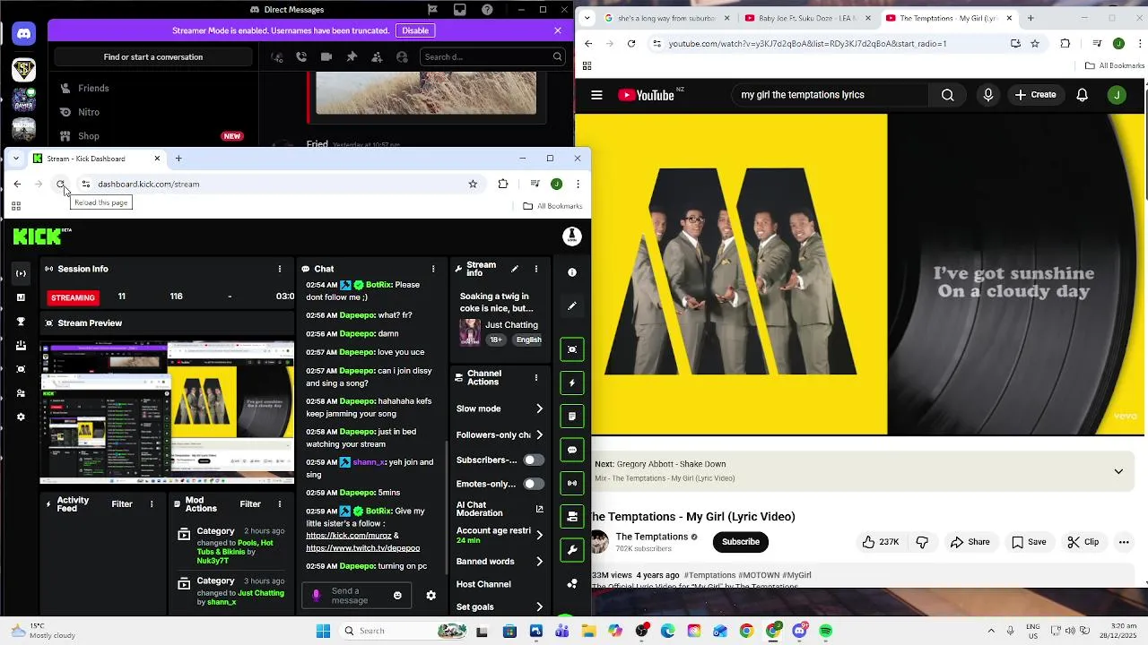Click lightning bolt icon in right rail
1148x645 pixels.
coord(572,383)
